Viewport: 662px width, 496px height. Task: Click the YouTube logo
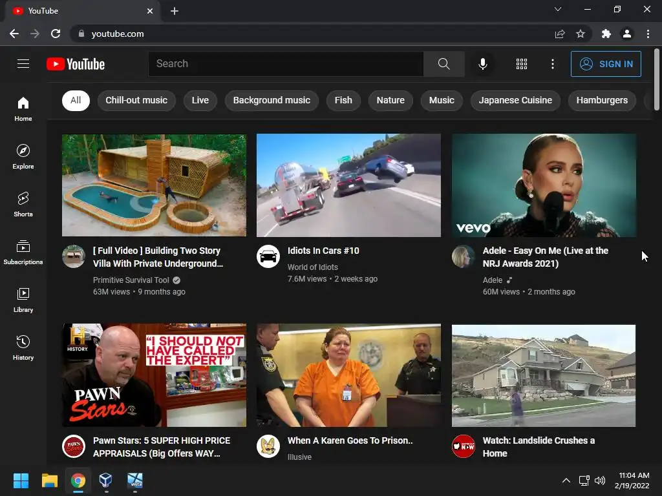tap(76, 64)
